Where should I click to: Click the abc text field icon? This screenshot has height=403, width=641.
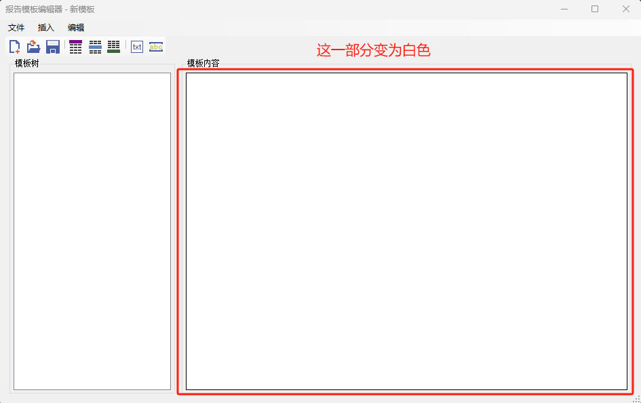(156, 47)
